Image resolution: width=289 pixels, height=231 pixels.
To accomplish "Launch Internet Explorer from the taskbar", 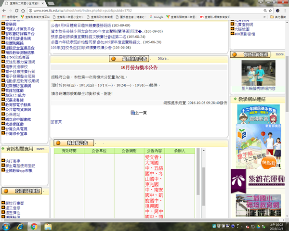I will (x=20, y=226).
